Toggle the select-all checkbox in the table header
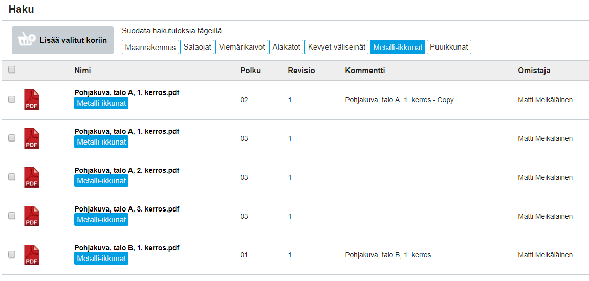The height and width of the screenshot is (281, 589). click(12, 70)
